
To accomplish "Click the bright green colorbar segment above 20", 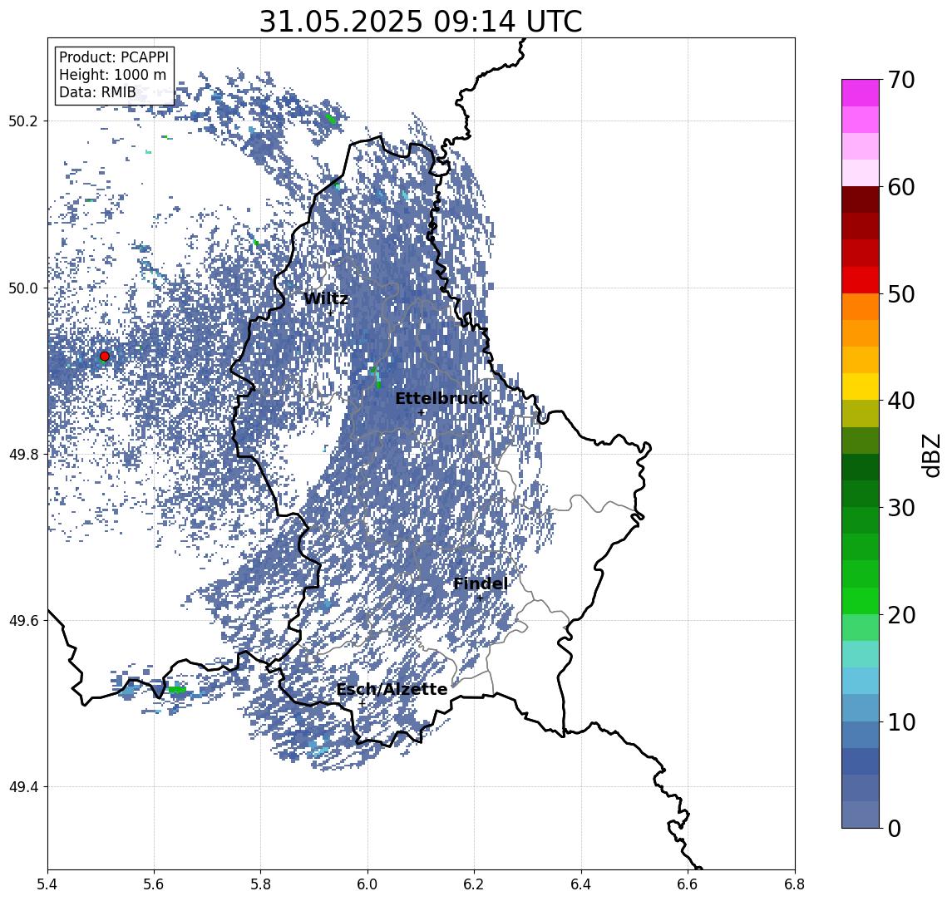I will [861, 600].
